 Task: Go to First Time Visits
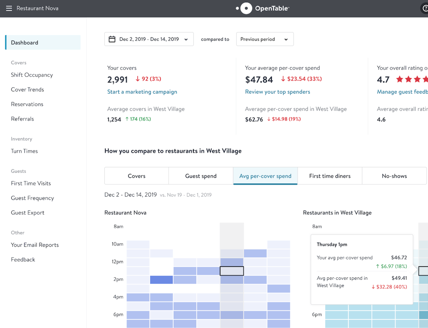[x=31, y=183]
